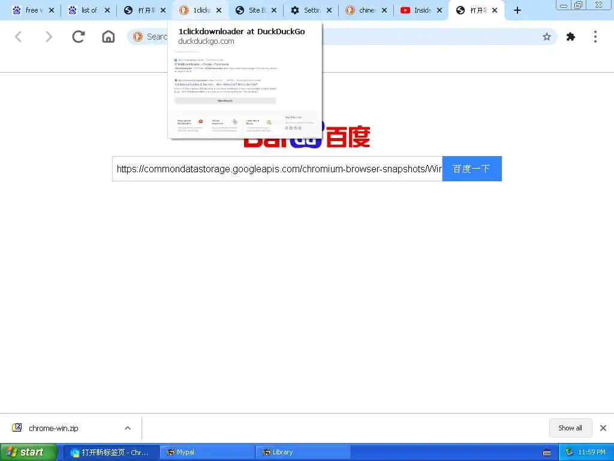The height and width of the screenshot is (461, 614).
Task: Go forward to the next page
Action: click(x=49, y=37)
